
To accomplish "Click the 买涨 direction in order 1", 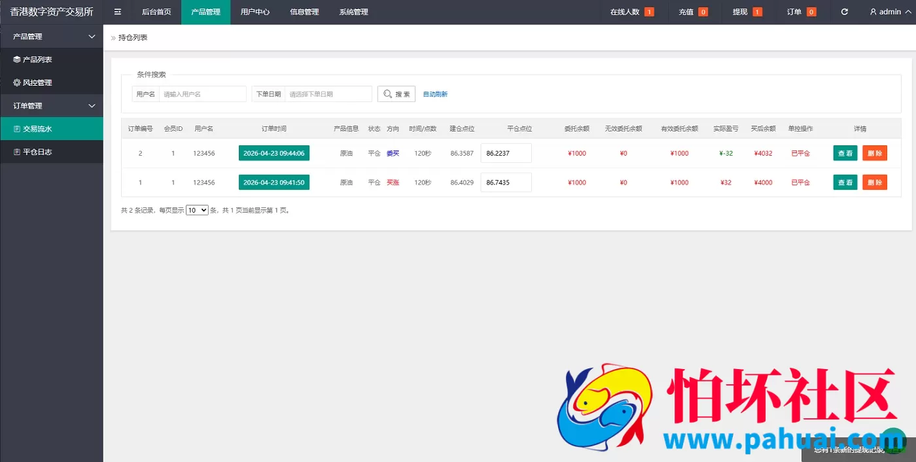I will [x=393, y=183].
